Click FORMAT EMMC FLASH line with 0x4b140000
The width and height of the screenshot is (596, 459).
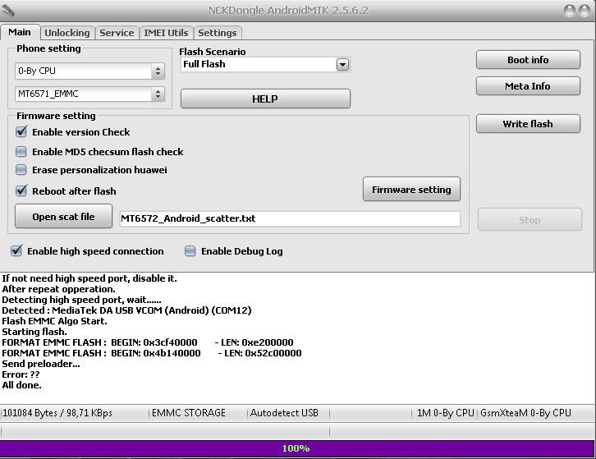[x=152, y=353]
